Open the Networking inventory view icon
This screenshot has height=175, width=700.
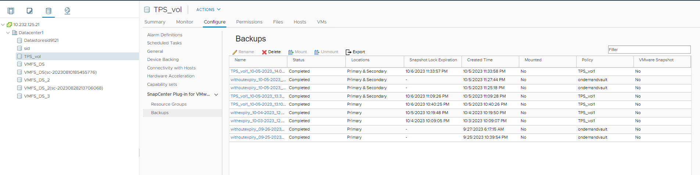[67, 11]
